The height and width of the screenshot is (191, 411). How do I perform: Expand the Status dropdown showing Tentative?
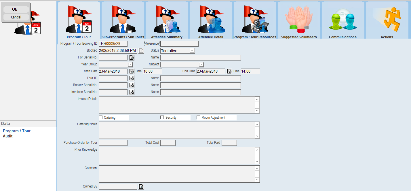tap(192, 51)
